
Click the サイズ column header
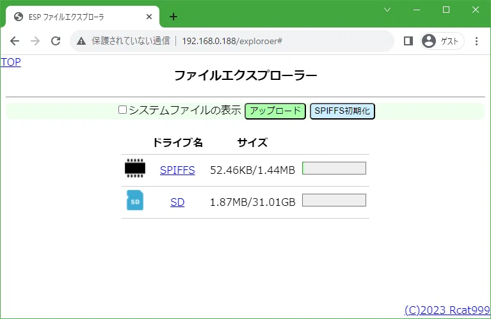coord(252,143)
